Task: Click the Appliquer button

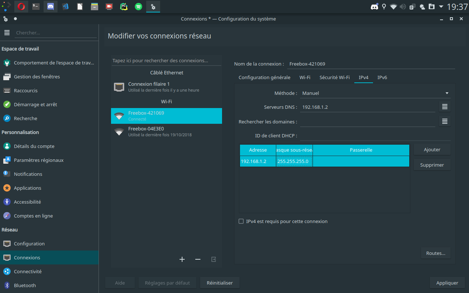Action: tap(447, 283)
